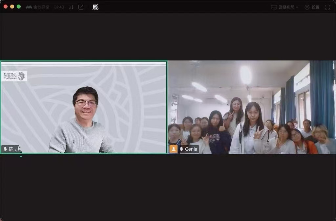Select Genia's classroom video tile
The height and width of the screenshot is (221, 336).
pyautogui.click(x=252, y=107)
